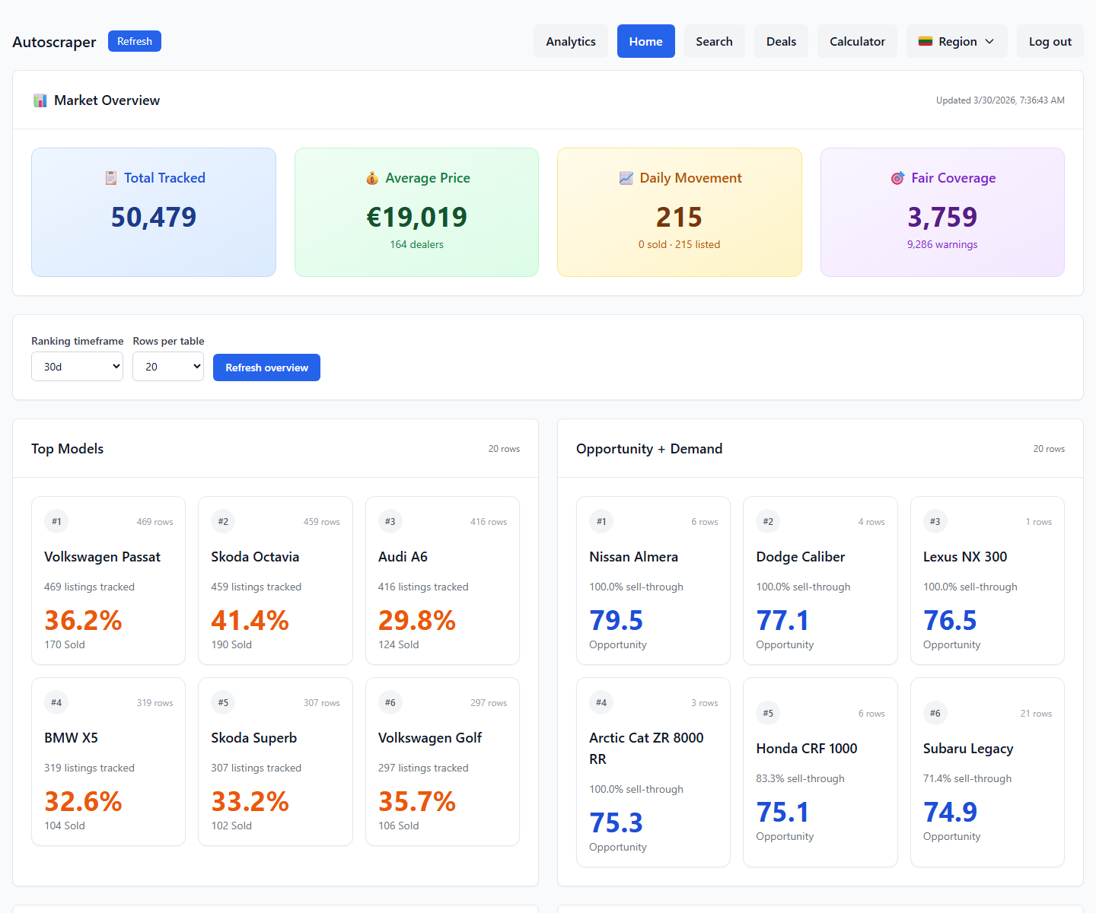Click the #3 rank badge on Lexus NX 300

click(935, 521)
